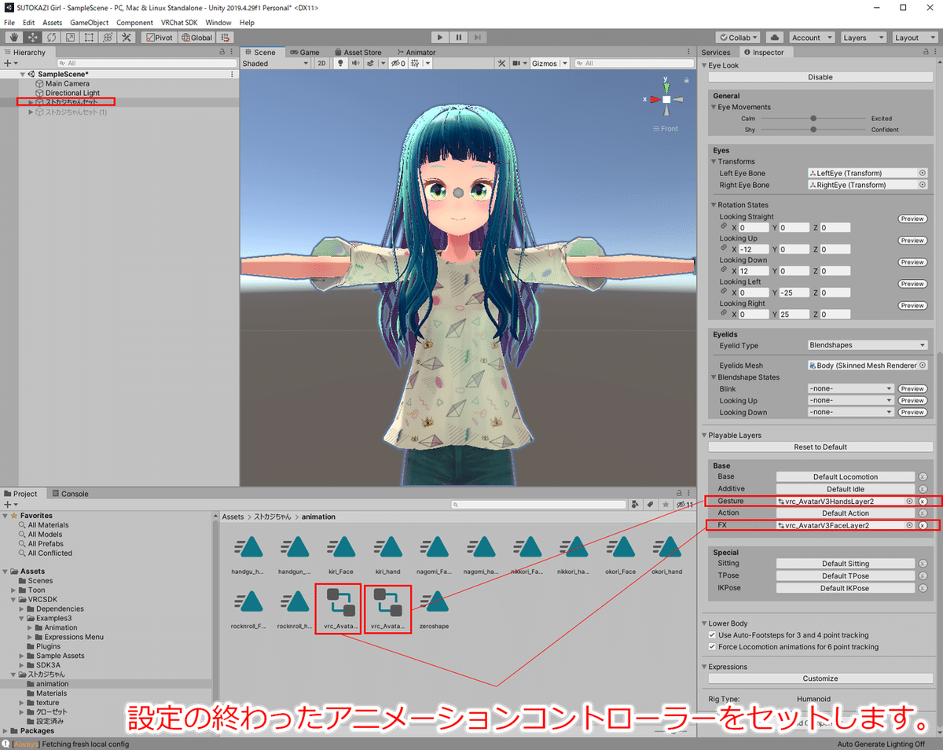
Task: Open scene component tools icon
Action: [x=501, y=63]
